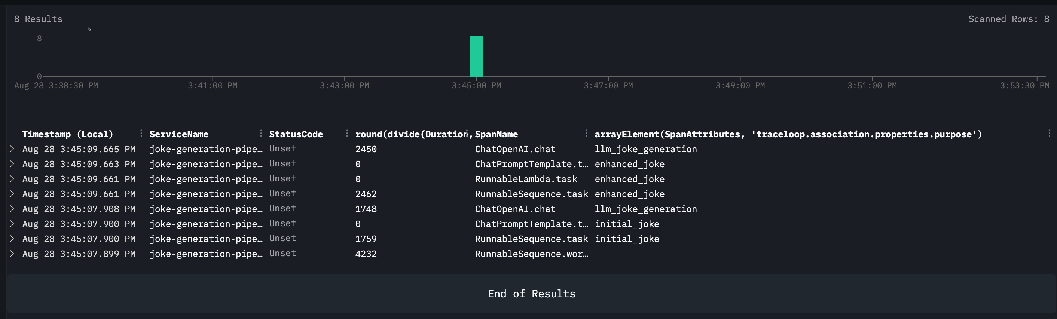The height and width of the screenshot is (319, 1057).
Task: Open SpanName column options menu
Action: click(586, 133)
